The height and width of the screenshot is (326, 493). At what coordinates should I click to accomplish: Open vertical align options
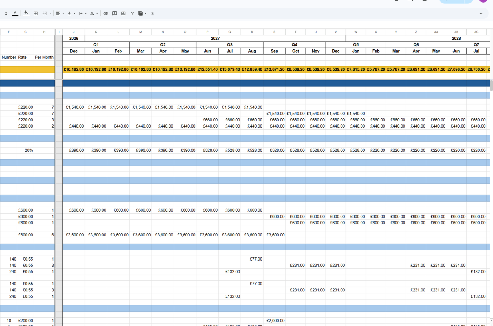(x=71, y=13)
